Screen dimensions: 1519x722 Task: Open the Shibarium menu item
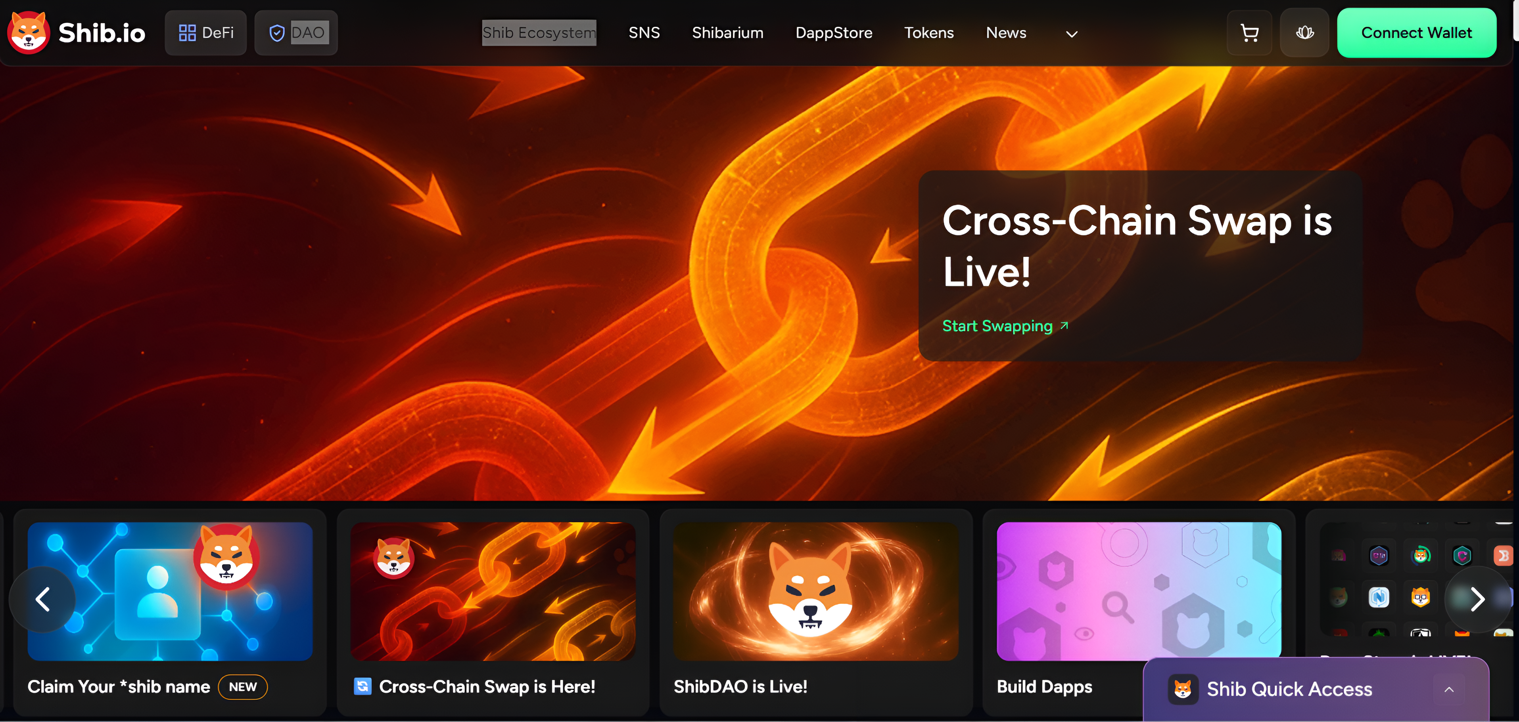pos(727,33)
